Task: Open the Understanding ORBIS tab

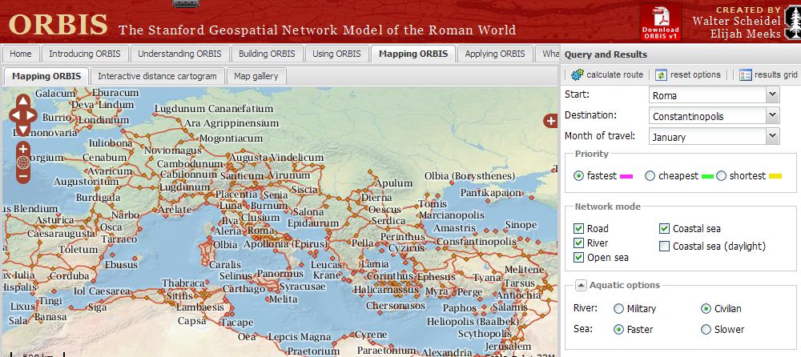Action: pyautogui.click(x=179, y=54)
